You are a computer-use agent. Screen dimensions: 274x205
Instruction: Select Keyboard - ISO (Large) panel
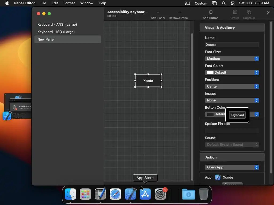point(68,32)
